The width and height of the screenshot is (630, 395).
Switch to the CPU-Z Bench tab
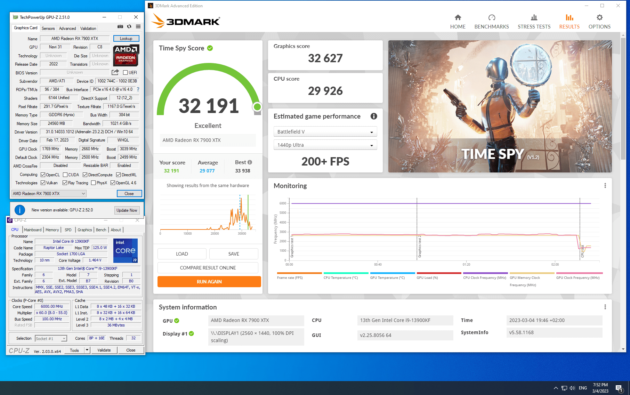pos(101,230)
